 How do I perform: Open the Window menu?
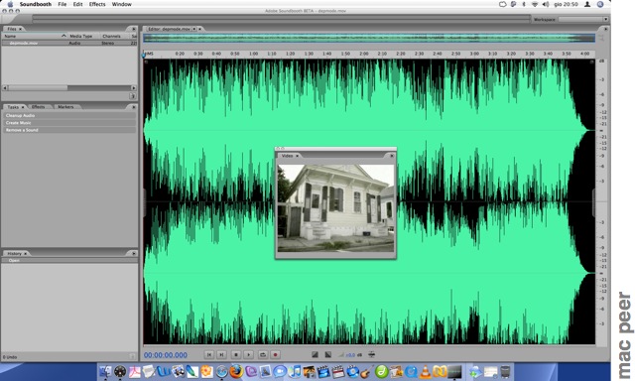(x=121, y=4)
